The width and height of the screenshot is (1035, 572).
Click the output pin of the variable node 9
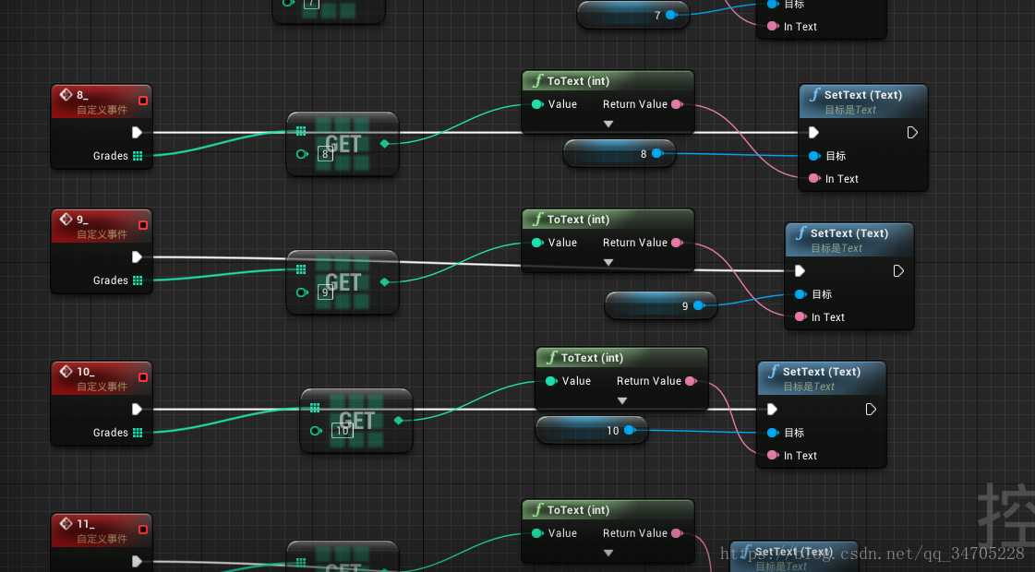(698, 305)
